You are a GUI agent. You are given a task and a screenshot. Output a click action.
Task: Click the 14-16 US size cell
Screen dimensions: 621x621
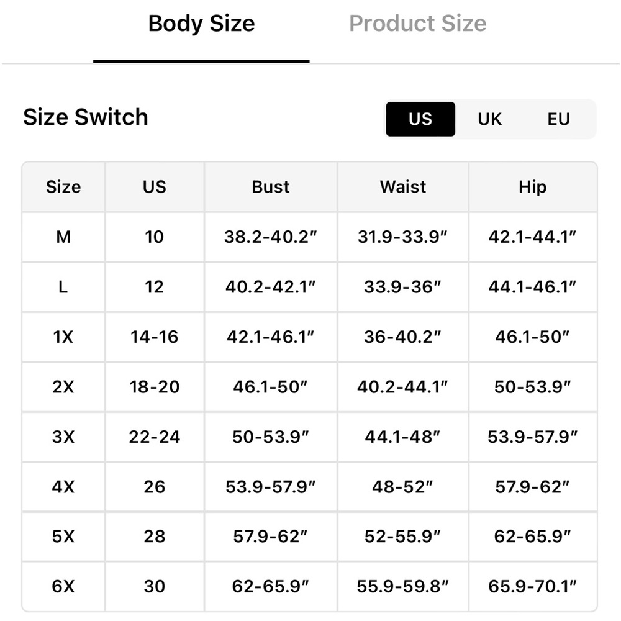[155, 337]
